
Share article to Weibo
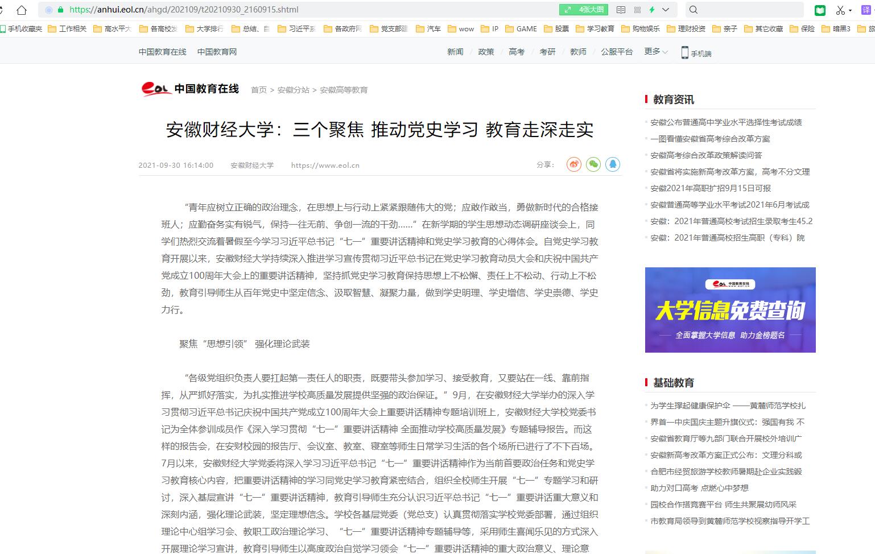tap(573, 164)
